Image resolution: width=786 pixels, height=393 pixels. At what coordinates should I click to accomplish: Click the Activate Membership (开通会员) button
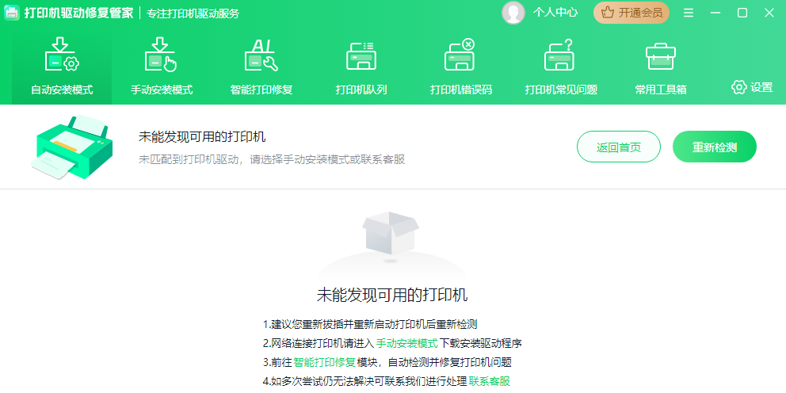[631, 13]
